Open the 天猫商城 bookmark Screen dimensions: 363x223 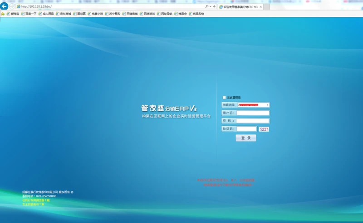(x=130, y=14)
